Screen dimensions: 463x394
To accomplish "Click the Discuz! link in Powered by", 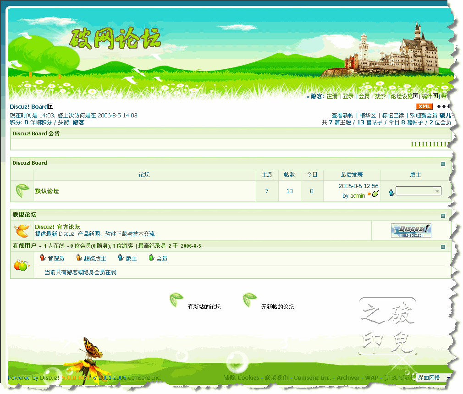I will 50,378.
